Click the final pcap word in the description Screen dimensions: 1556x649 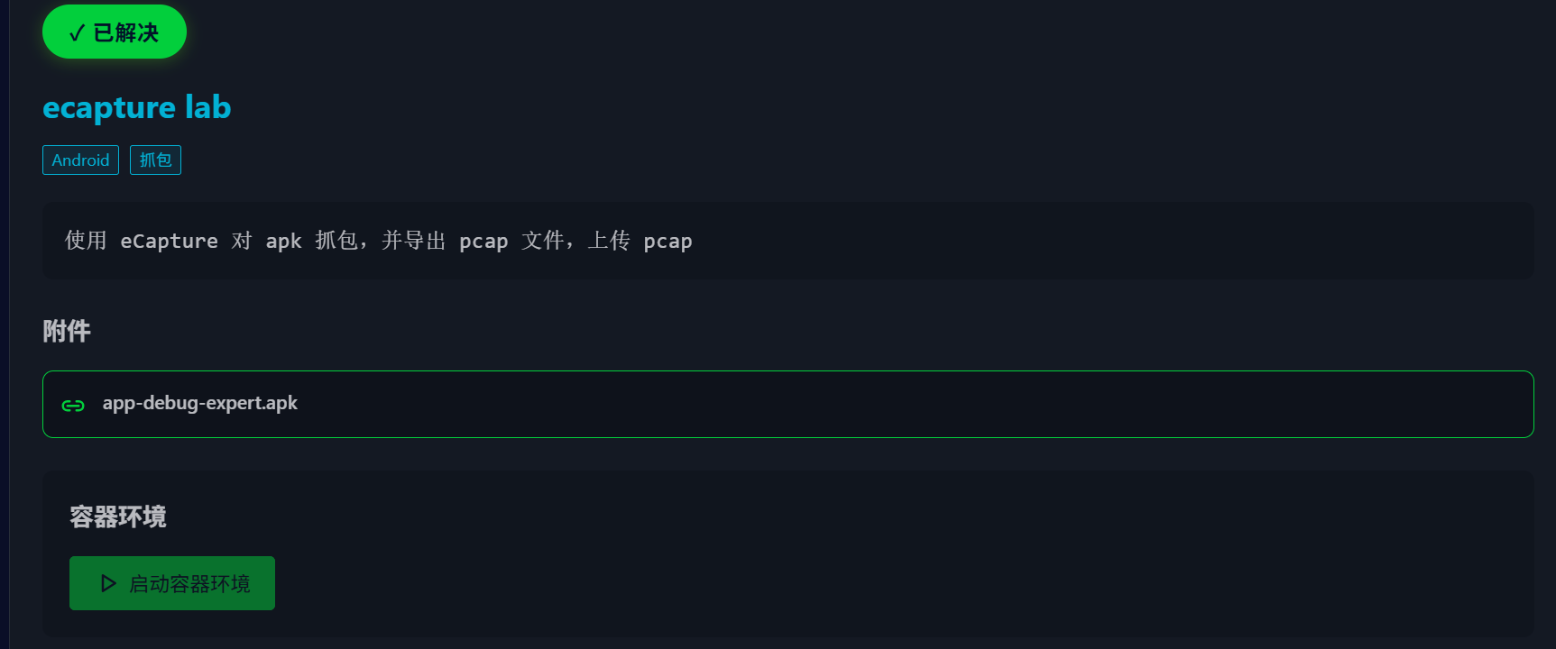coord(668,242)
